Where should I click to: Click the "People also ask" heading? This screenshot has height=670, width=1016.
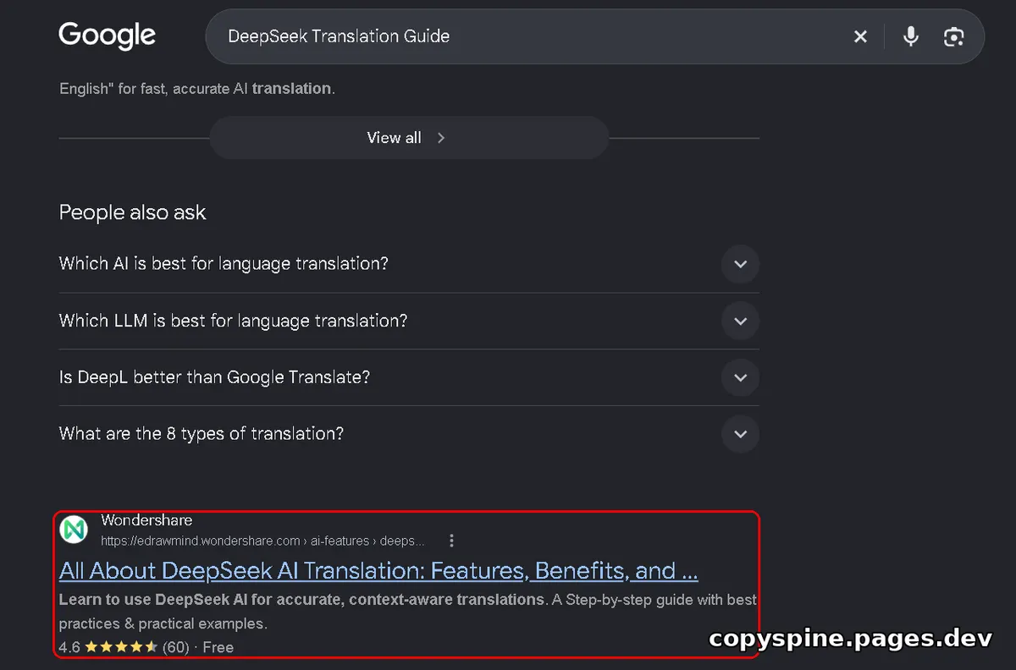(133, 212)
